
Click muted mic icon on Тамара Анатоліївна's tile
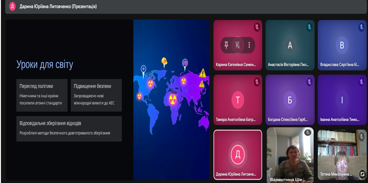click(x=257, y=82)
